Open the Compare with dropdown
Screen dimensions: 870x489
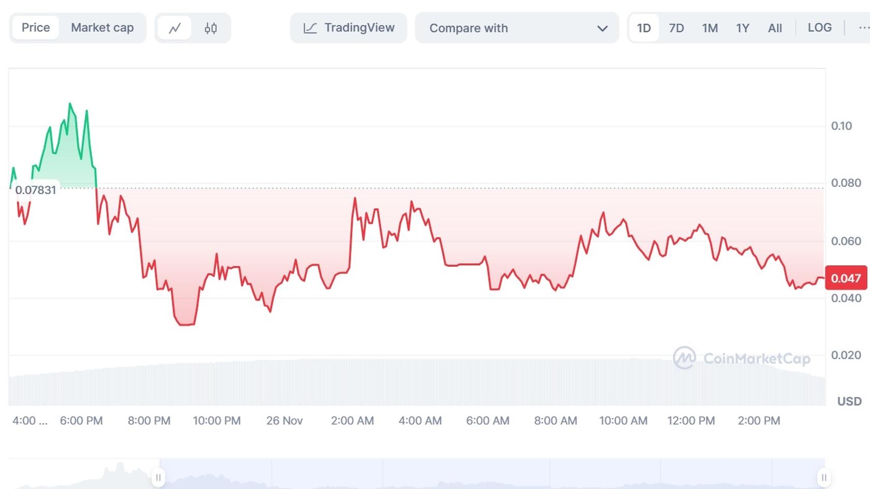coord(517,28)
